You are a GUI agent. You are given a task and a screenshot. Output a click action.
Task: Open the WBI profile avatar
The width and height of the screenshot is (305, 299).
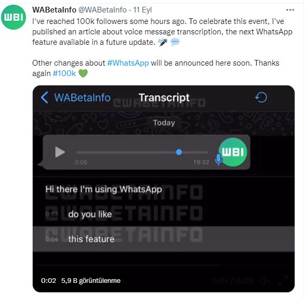pos(13,17)
